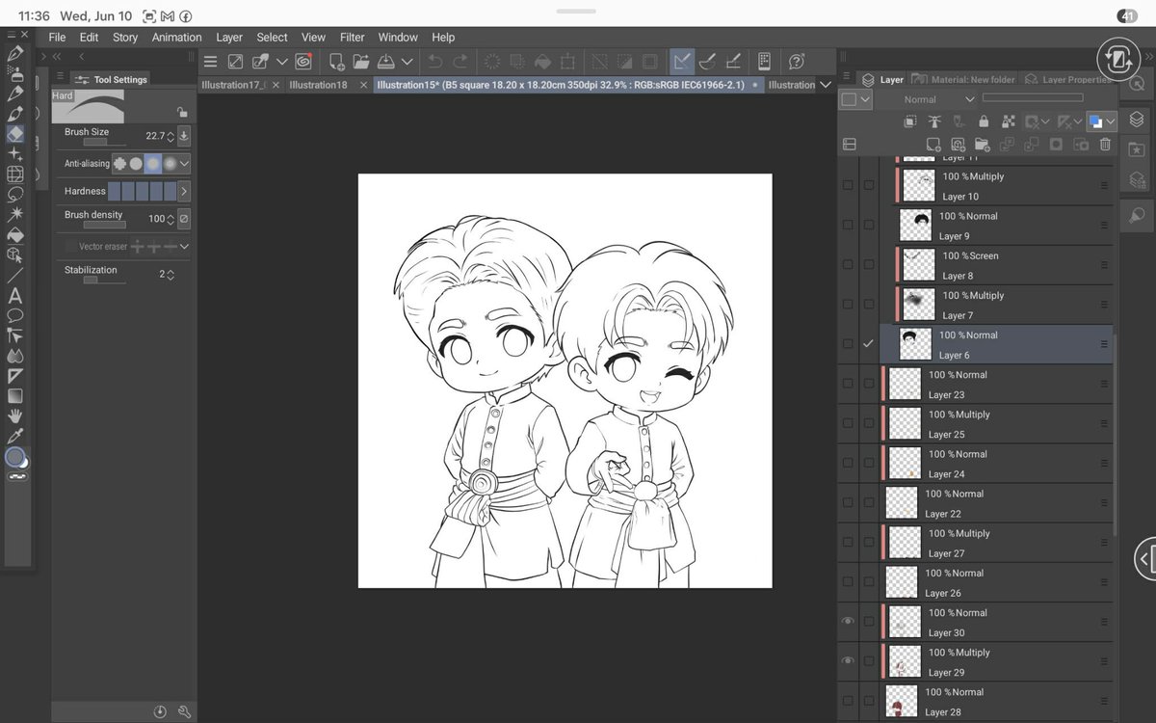This screenshot has width=1156, height=723.
Task: Open the canvas tabs overflow chevron
Action: click(x=826, y=85)
